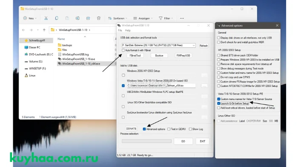Screen dimensions: 298x167
Task: Uncheck Windows Vista/7/8/10/11 ISO checkbox
Action: 123,86
